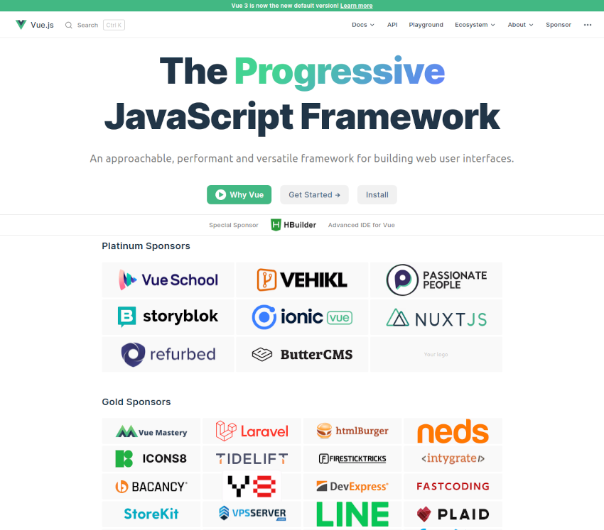
Task: Open storyblok sponsor logo
Action: [168, 317]
